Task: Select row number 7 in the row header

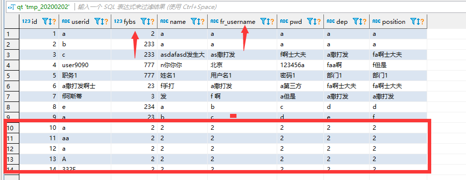Action: click(x=12, y=96)
